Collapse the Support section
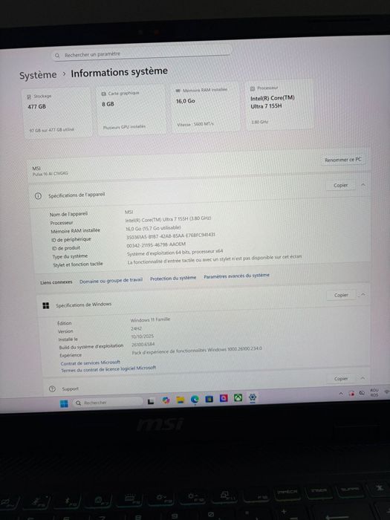The height and width of the screenshot is (520, 390). pos(363,377)
